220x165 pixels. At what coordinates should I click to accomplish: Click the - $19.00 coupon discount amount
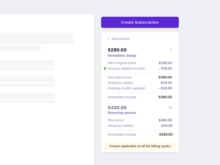click(x=165, y=68)
